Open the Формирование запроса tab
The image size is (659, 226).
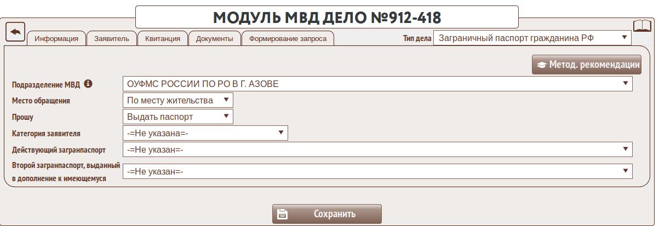[288, 38]
